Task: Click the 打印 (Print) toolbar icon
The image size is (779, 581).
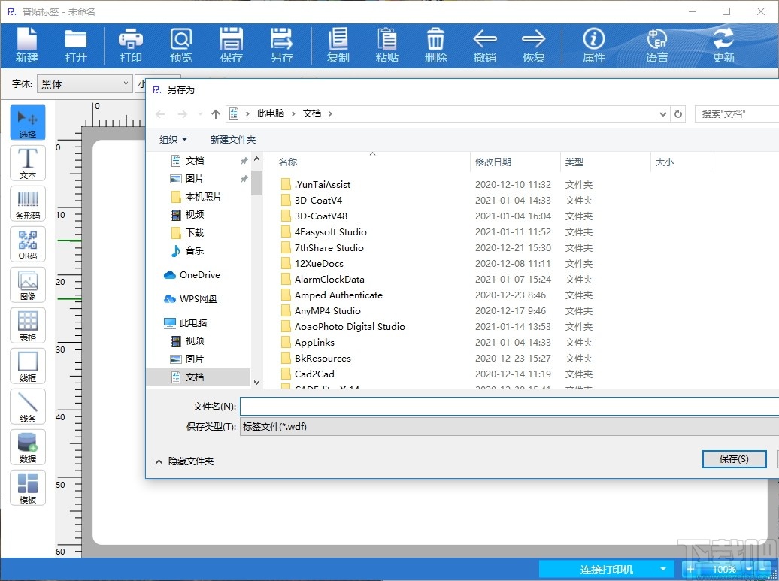Action: pos(131,45)
